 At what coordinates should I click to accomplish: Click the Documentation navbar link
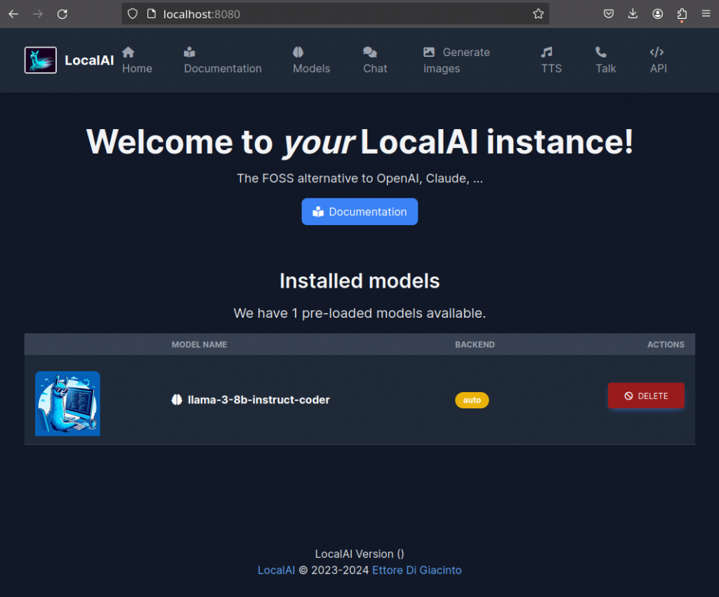tap(223, 60)
